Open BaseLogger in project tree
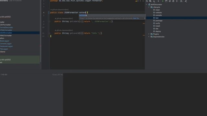Viewport: 207px width, 116px height. click(x=5, y=41)
